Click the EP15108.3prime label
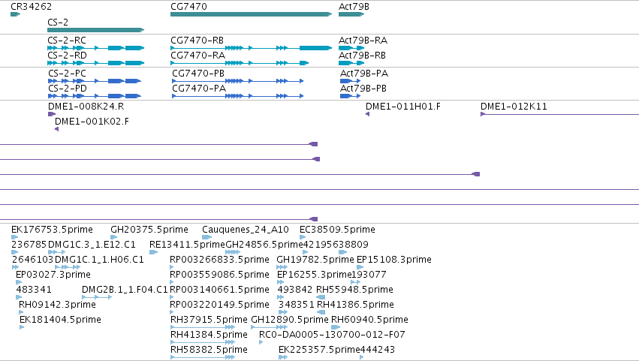The width and height of the screenshot is (639, 361). [393, 260]
